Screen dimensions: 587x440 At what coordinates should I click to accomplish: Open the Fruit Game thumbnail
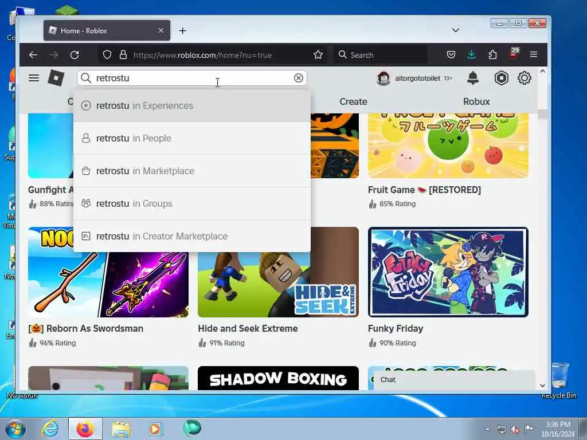click(x=448, y=146)
